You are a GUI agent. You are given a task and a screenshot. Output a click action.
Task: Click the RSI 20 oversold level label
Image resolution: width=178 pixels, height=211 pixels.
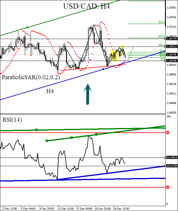168,187
